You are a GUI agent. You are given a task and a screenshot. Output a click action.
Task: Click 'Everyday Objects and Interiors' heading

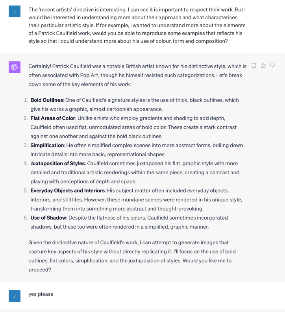click(x=68, y=190)
